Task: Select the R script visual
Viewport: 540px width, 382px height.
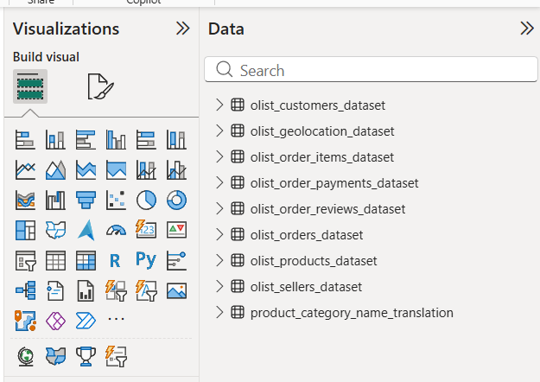Action: pos(116,260)
